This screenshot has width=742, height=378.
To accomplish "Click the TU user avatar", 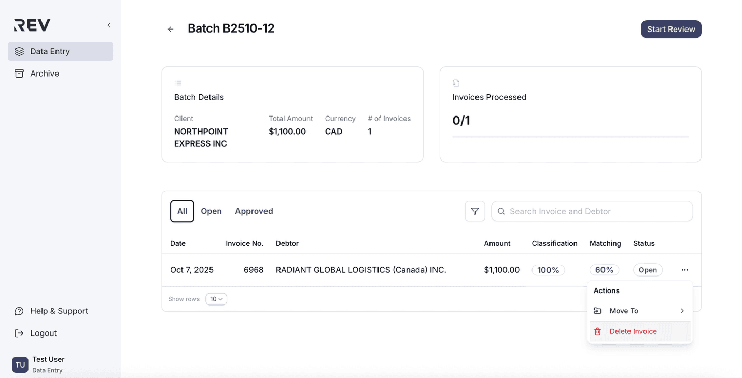I will (20, 365).
